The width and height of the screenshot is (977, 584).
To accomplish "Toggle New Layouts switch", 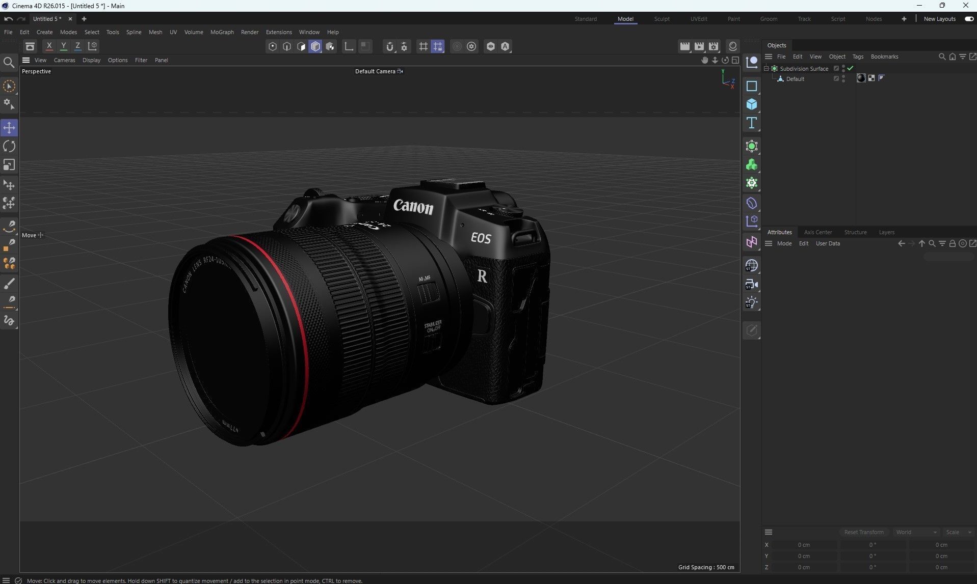I will coord(969,19).
